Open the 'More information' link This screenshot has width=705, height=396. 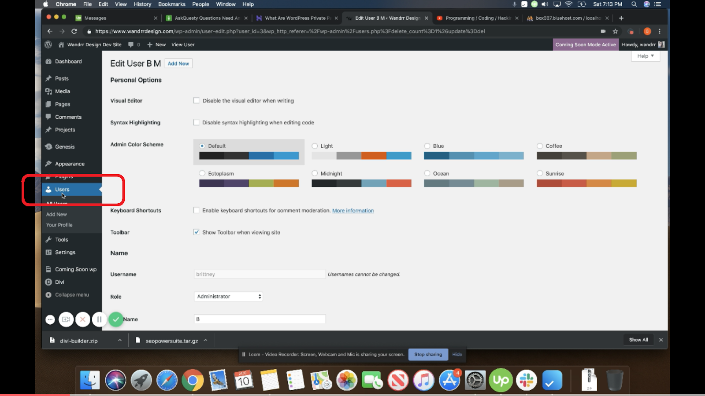tap(352, 210)
